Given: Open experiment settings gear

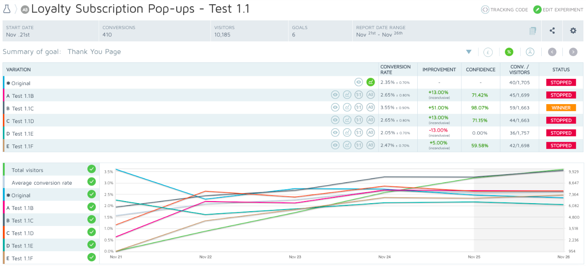Looking at the screenshot, I should click(x=573, y=31).
